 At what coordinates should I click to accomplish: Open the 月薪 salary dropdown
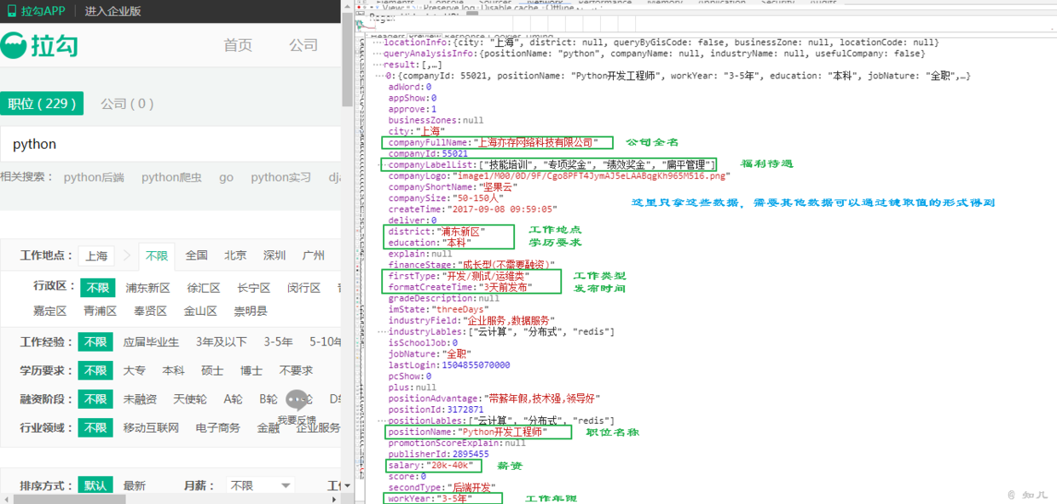[260, 485]
